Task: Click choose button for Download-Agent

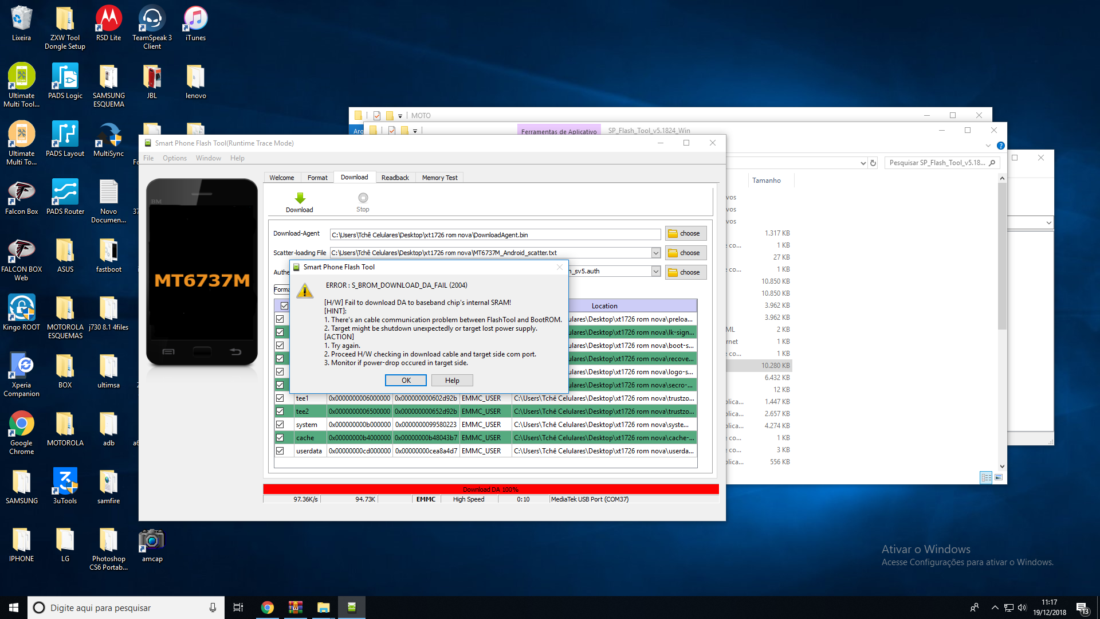Action: click(686, 234)
